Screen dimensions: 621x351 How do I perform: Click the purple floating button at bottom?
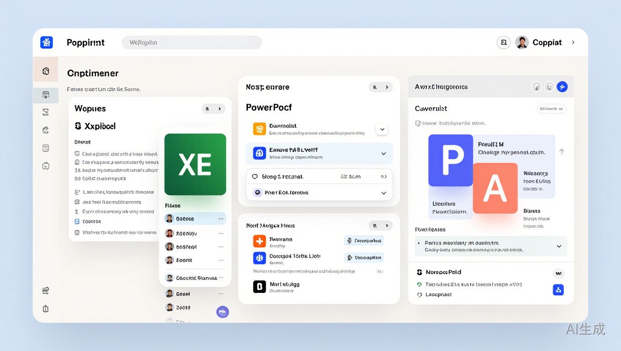(x=222, y=312)
